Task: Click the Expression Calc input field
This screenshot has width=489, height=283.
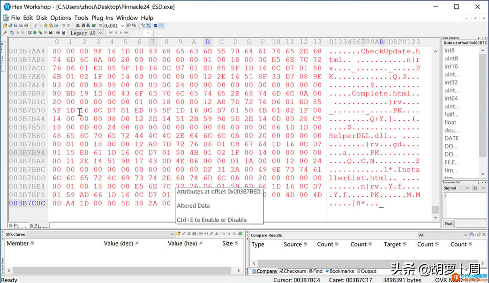Action: point(464,205)
